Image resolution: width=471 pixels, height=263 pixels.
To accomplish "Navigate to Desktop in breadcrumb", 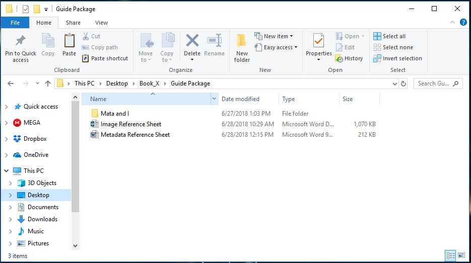I will tap(117, 83).
